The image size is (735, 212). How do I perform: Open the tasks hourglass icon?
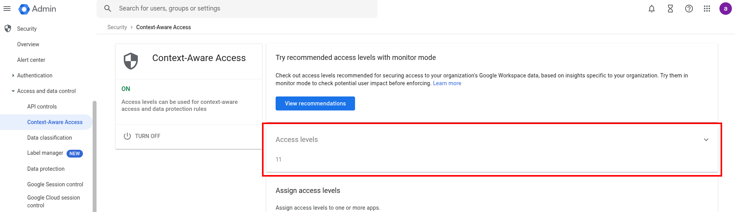670,9
